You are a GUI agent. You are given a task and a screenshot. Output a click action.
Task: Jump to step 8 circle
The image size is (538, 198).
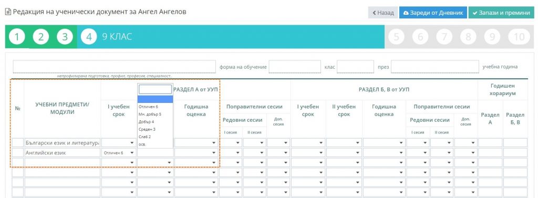tap(468, 37)
